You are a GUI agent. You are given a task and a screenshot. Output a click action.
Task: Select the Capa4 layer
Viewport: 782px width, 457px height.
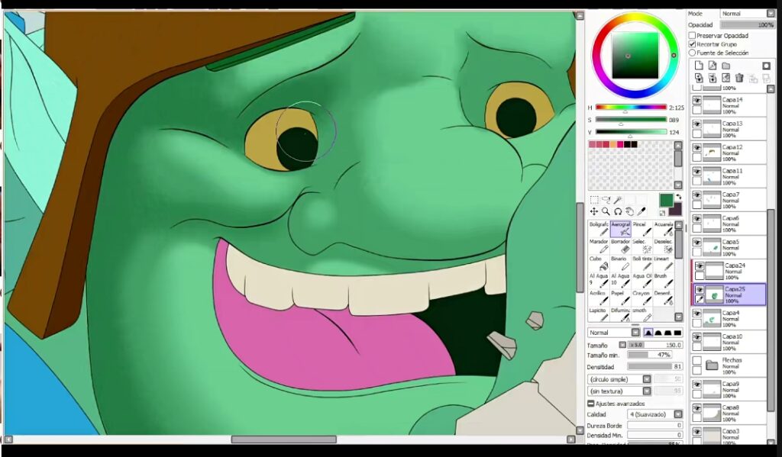pos(733,317)
